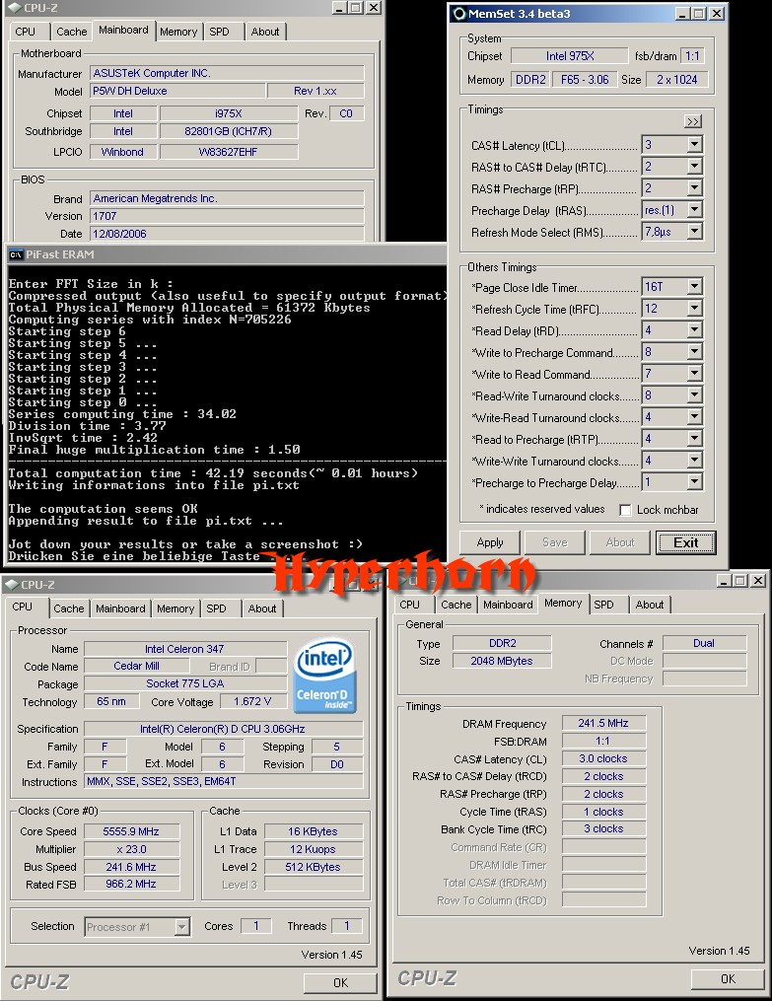
Task: Open the Processor #1 selection dropdown
Action: (181, 926)
